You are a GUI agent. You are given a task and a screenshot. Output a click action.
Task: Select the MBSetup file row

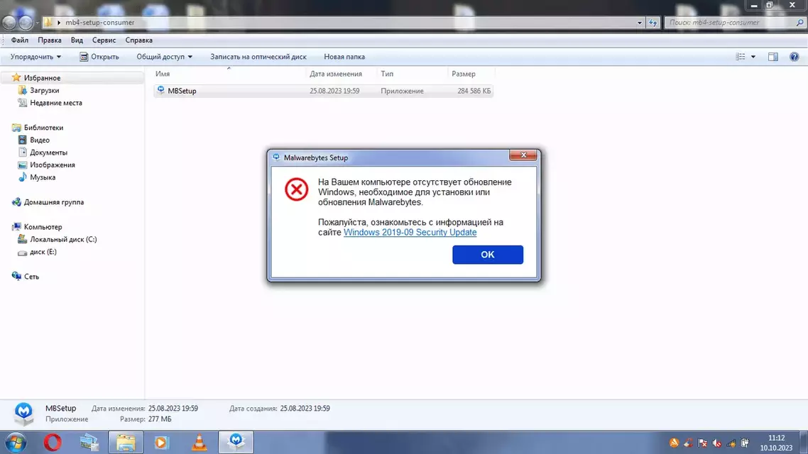click(324, 91)
